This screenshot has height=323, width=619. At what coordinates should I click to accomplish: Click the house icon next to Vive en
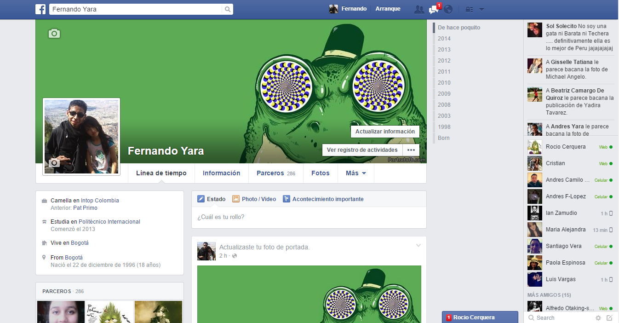point(44,243)
